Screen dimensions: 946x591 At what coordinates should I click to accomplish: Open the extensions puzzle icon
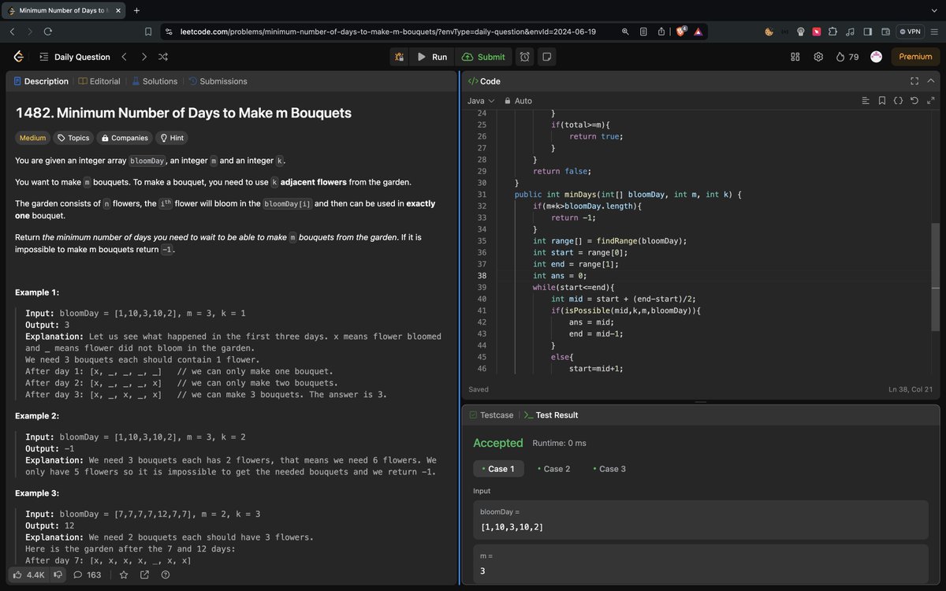pos(833,32)
